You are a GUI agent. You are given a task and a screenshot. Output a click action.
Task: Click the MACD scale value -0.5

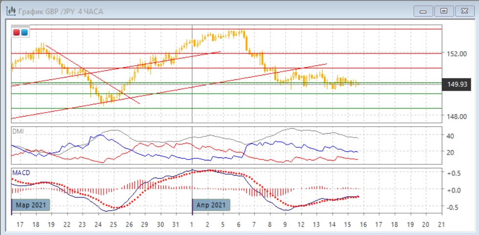tap(453, 207)
